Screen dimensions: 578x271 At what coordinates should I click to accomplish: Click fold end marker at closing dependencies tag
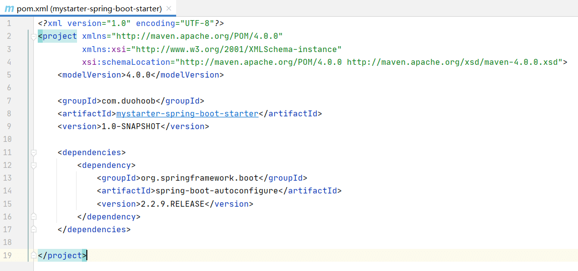tap(33, 229)
